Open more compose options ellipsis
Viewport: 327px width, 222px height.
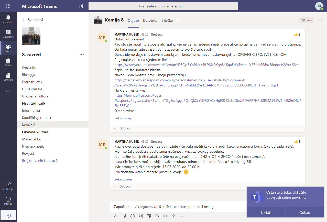[182, 216]
